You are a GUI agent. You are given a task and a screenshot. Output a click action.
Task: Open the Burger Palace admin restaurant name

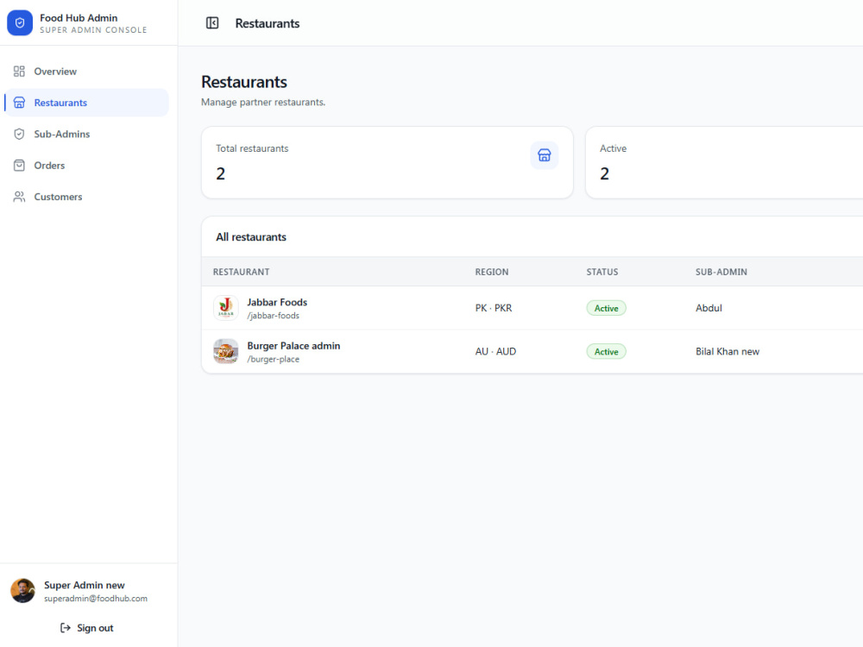point(293,346)
